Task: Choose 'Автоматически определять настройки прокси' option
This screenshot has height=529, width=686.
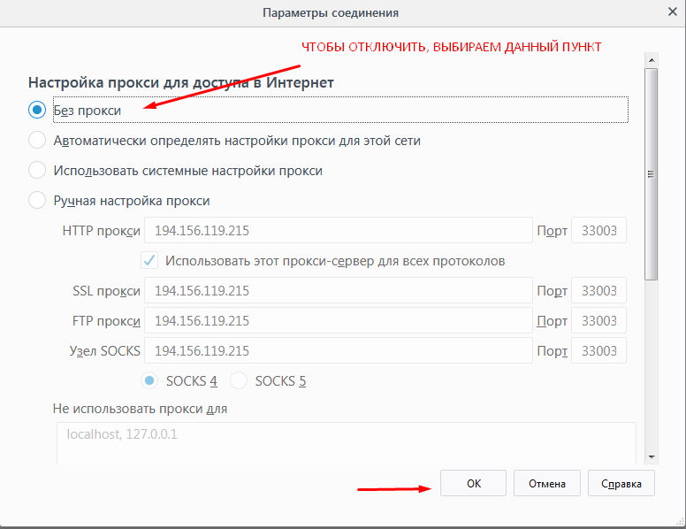Action: 37,141
